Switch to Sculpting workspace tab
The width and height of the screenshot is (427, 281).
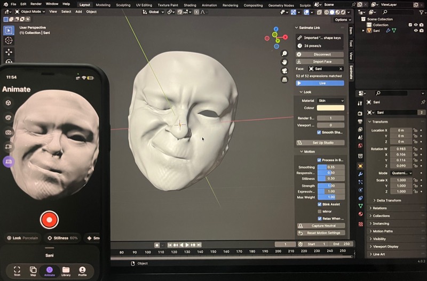pyautogui.click(x=123, y=5)
